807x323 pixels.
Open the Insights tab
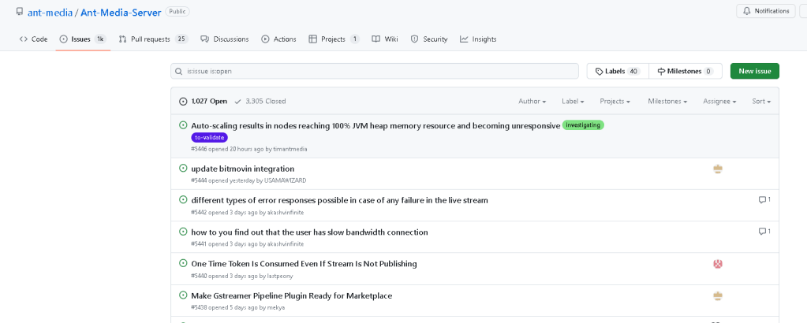[478, 39]
